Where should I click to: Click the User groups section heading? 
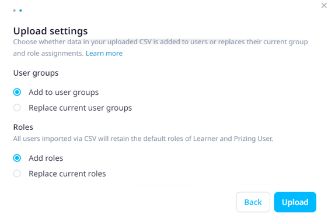click(36, 73)
